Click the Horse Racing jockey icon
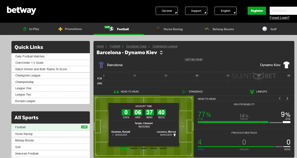The width and height of the screenshot is (297, 158). click(157, 29)
